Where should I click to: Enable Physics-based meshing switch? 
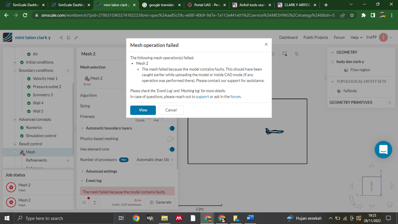[171, 139]
